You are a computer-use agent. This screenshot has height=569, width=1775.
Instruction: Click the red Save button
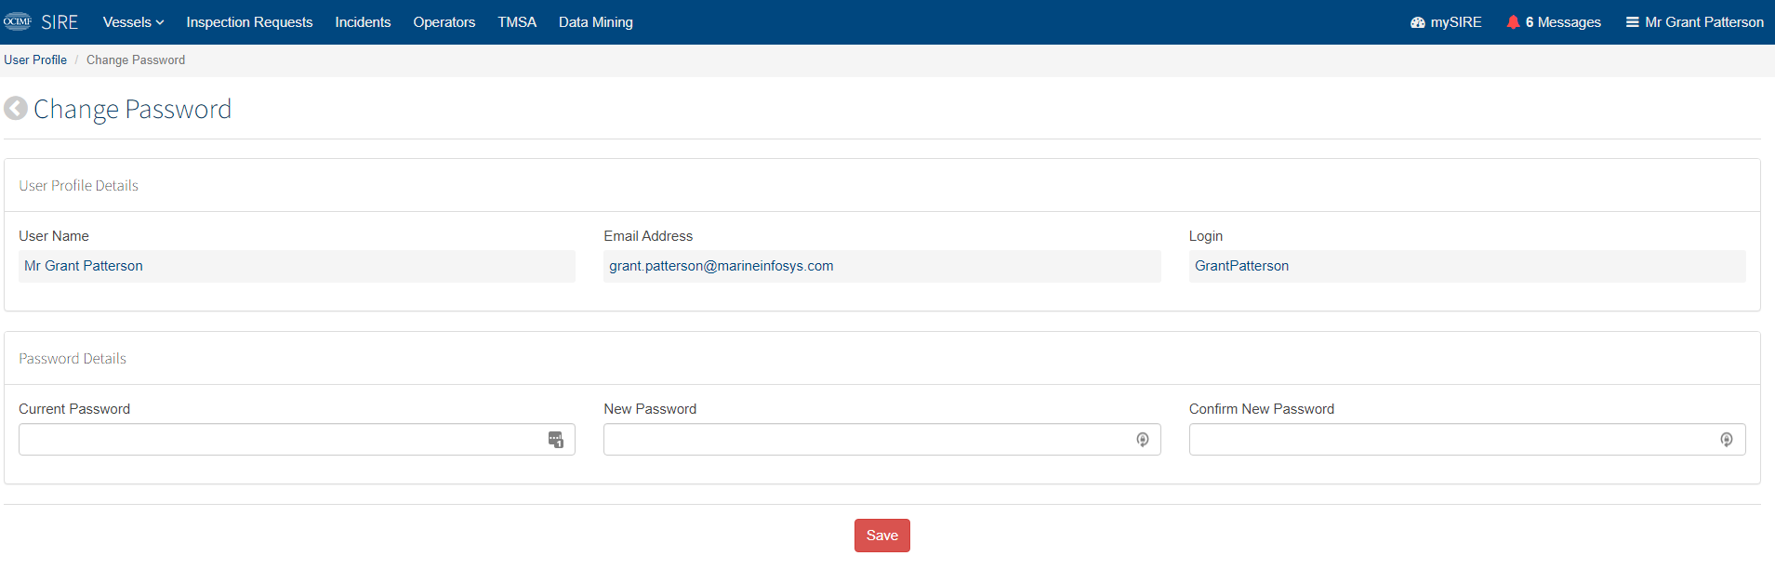[x=882, y=536]
